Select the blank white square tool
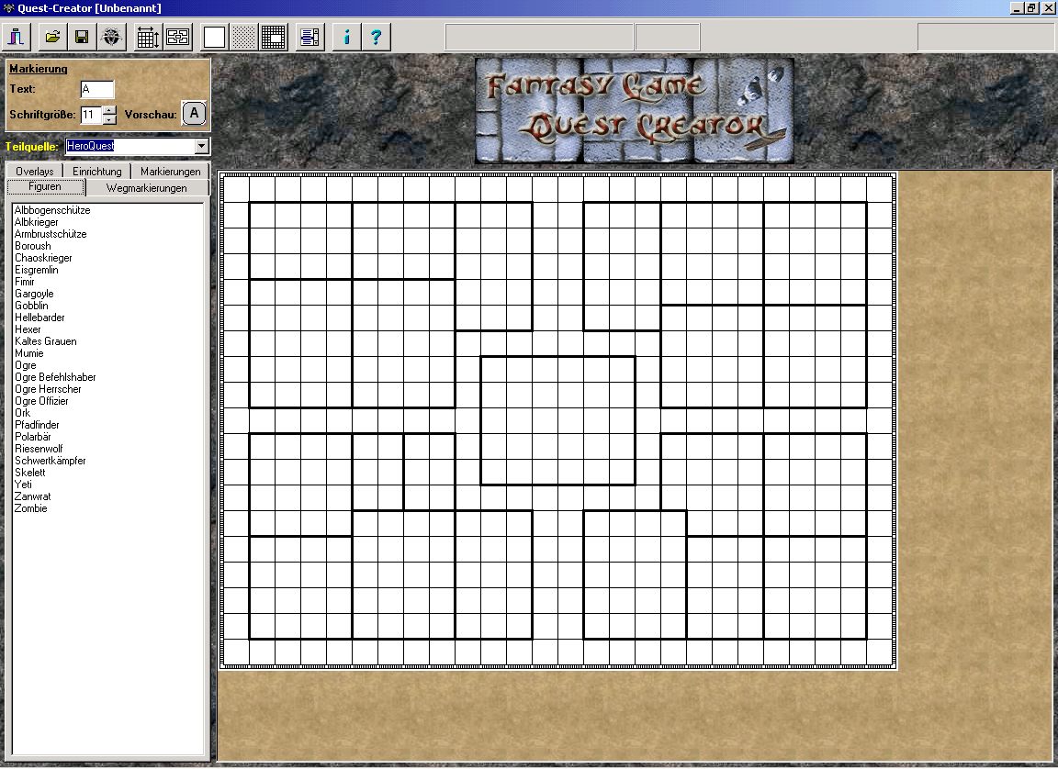1058x769 pixels. [214, 37]
